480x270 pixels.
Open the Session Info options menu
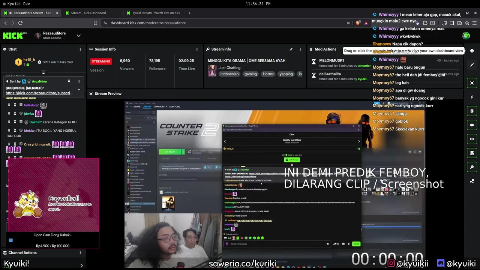pos(197,49)
